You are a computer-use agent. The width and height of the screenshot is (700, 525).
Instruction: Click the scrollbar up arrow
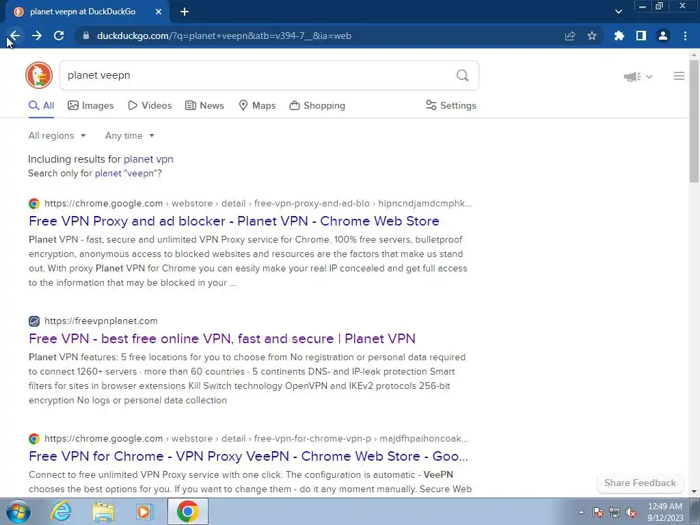click(694, 55)
